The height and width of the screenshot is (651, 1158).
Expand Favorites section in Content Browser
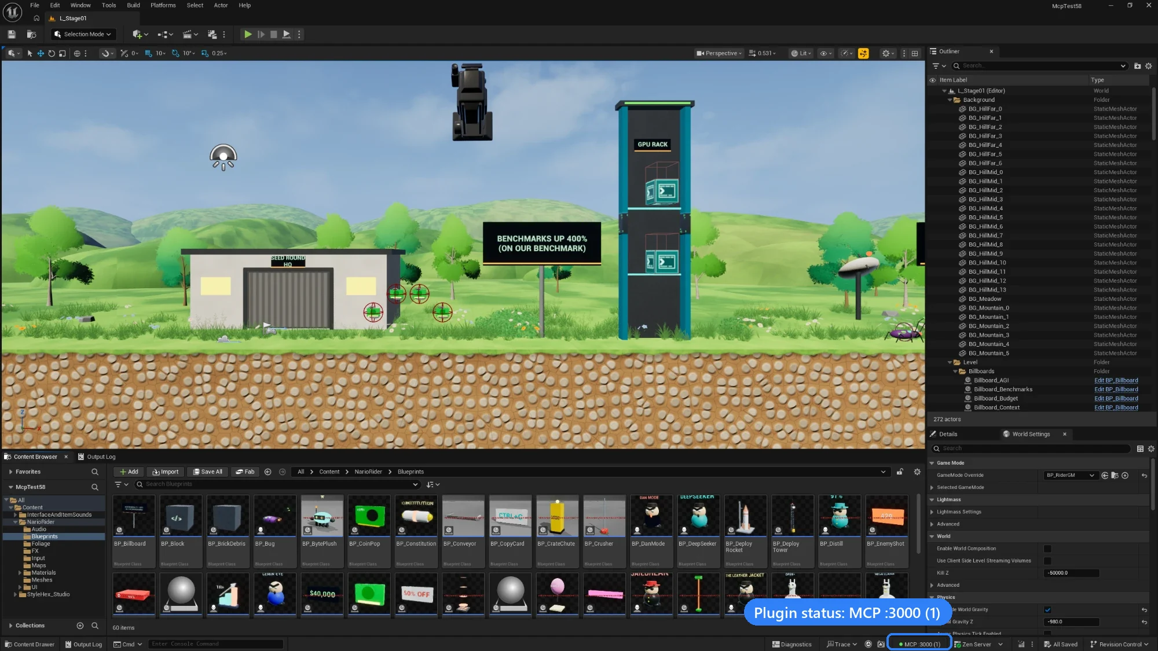pyautogui.click(x=10, y=472)
